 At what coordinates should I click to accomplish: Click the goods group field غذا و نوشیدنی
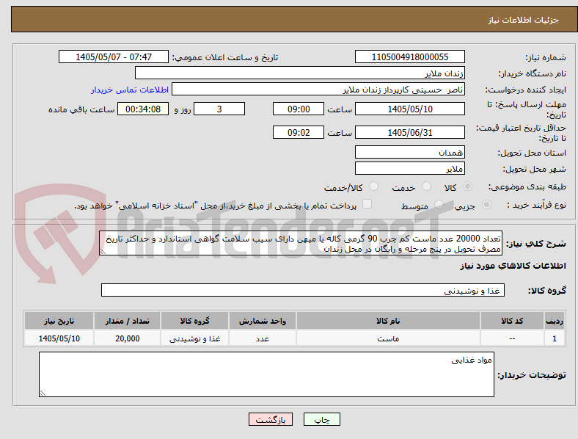pos(303,290)
